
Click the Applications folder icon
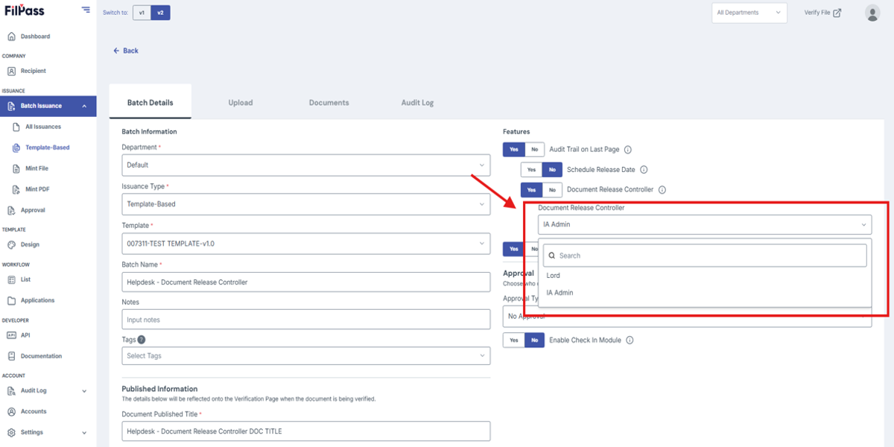pos(11,300)
